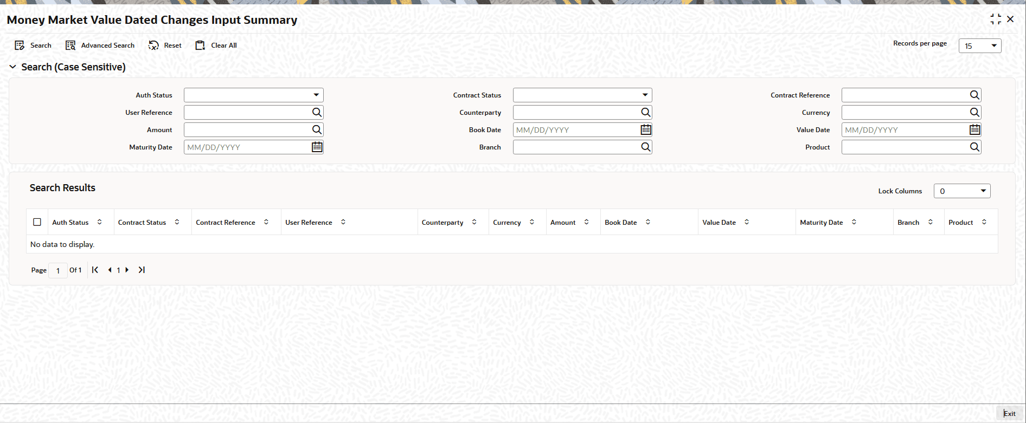Sort by Contract Status column

[177, 222]
